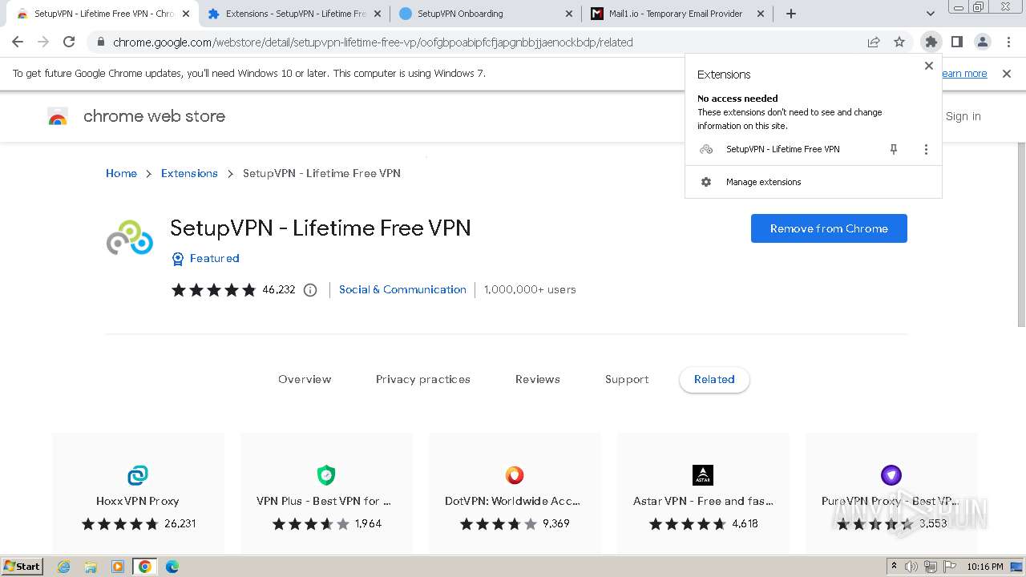Click SetupVPN extension logo
The width and height of the screenshot is (1026, 577).
130,237
